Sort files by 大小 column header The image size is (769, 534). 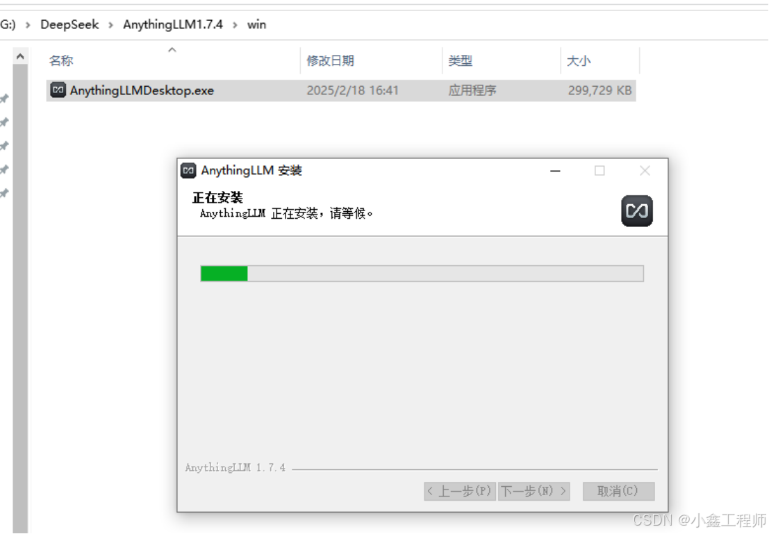pos(579,61)
